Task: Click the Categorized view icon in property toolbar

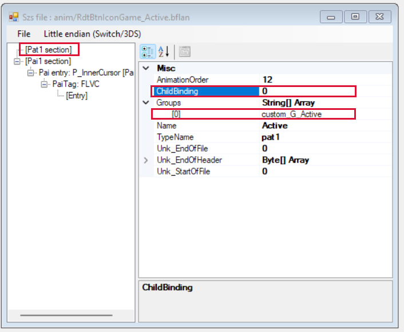Action: 148,52
